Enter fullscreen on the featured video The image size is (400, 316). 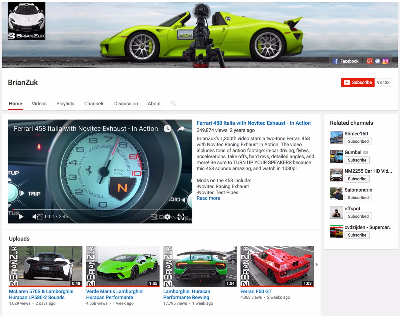pos(181,217)
